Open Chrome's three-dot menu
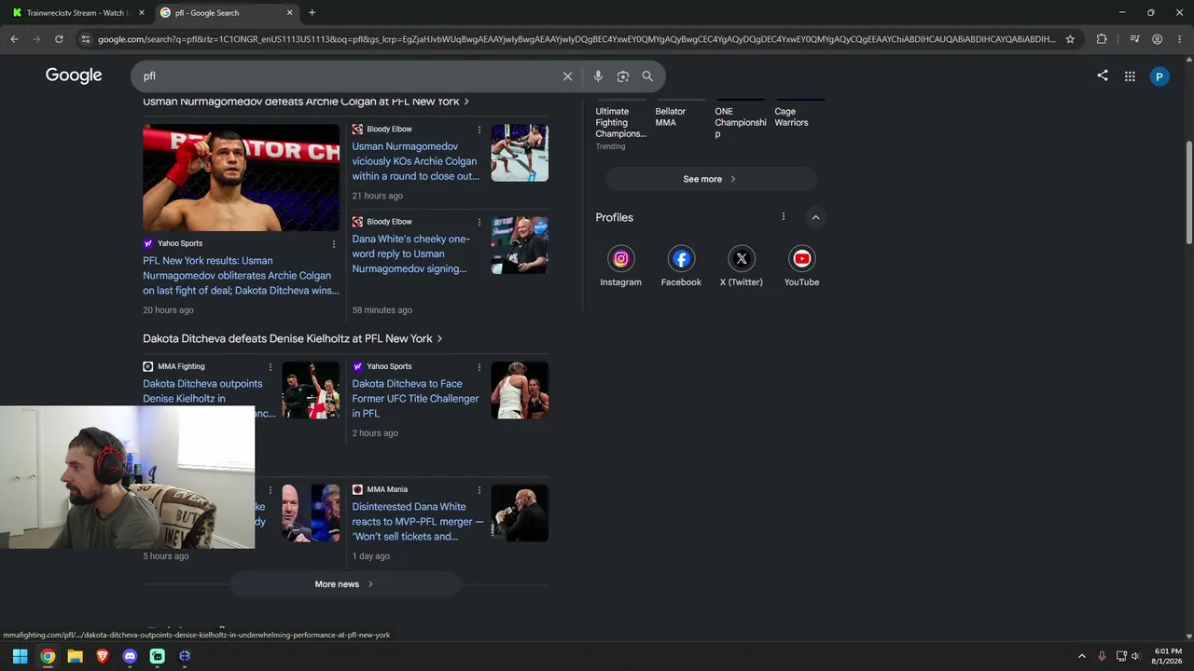Viewport: 1194px width, 671px height. [1179, 39]
